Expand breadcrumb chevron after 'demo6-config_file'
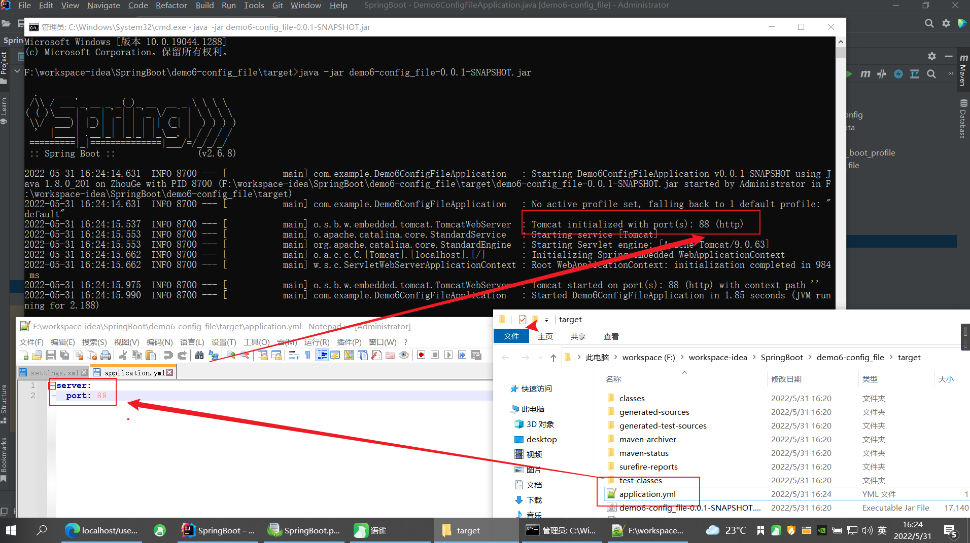This screenshot has width=970, height=543. click(891, 358)
